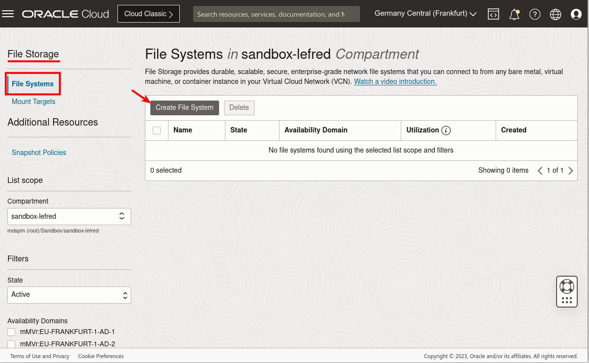
Task: Open the Compartment selector
Action: (69, 216)
